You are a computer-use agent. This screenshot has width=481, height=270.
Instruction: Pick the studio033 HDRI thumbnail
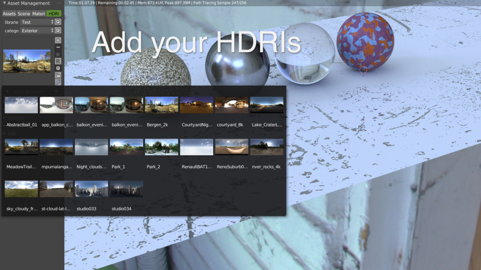tap(92, 189)
